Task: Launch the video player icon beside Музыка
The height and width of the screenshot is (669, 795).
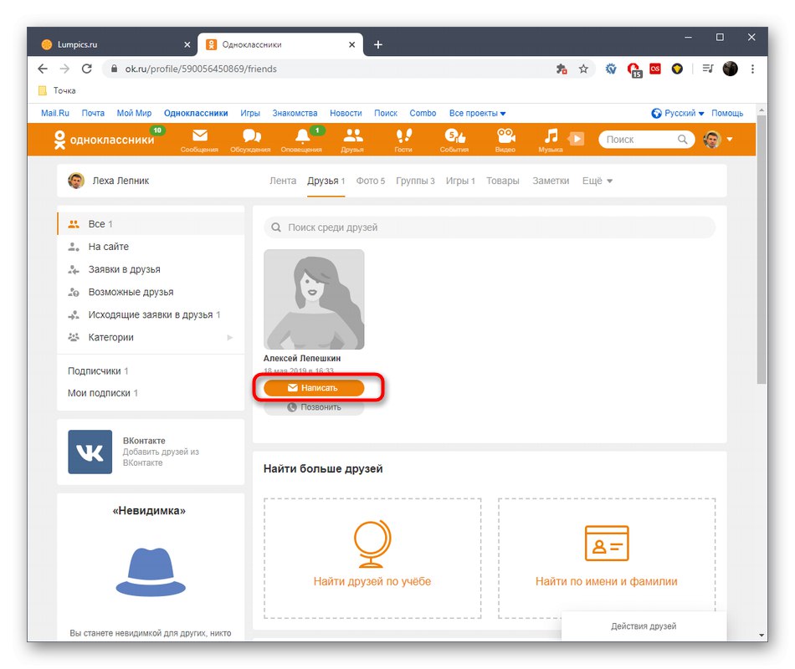Action: [577, 139]
